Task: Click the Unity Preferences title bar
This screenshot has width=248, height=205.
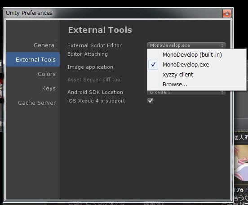Action: click(111, 13)
